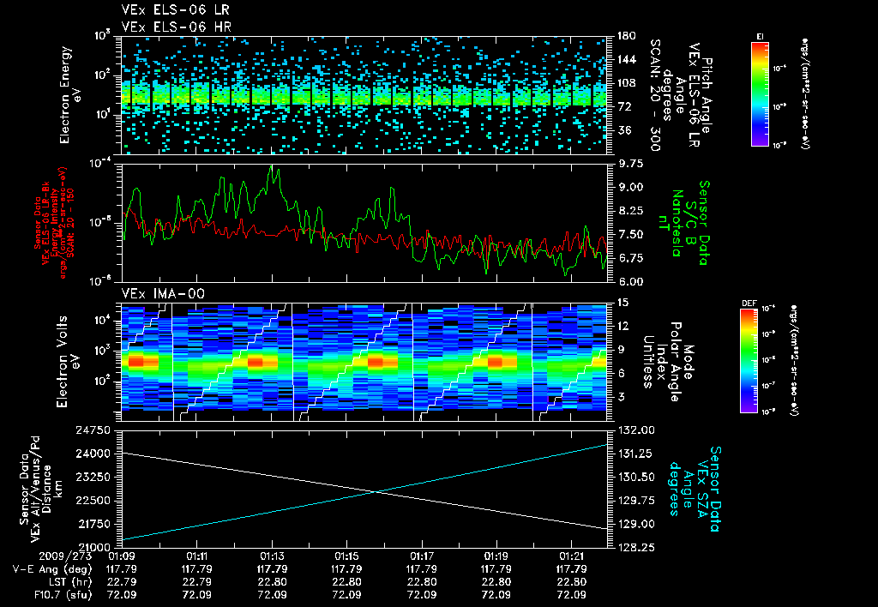Click the 129.00 SZA tick value
878x607 pixels.
[x=635, y=524]
